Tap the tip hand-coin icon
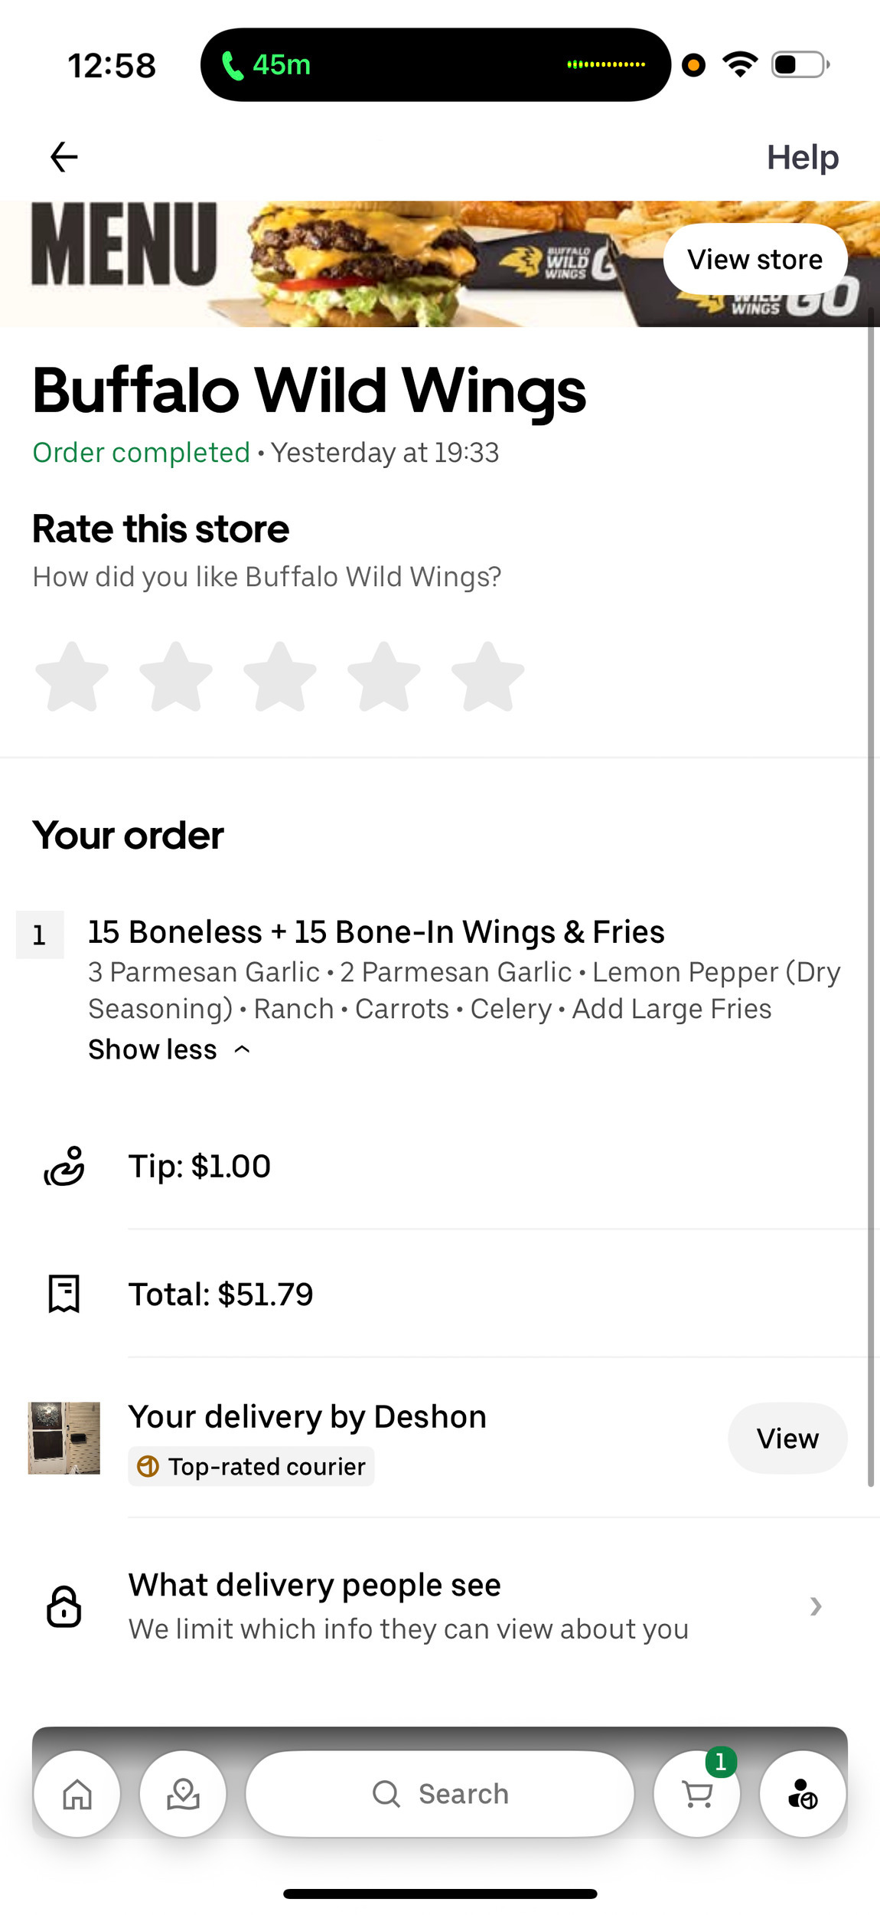This screenshot has height=1915, width=880. pos(64,1167)
